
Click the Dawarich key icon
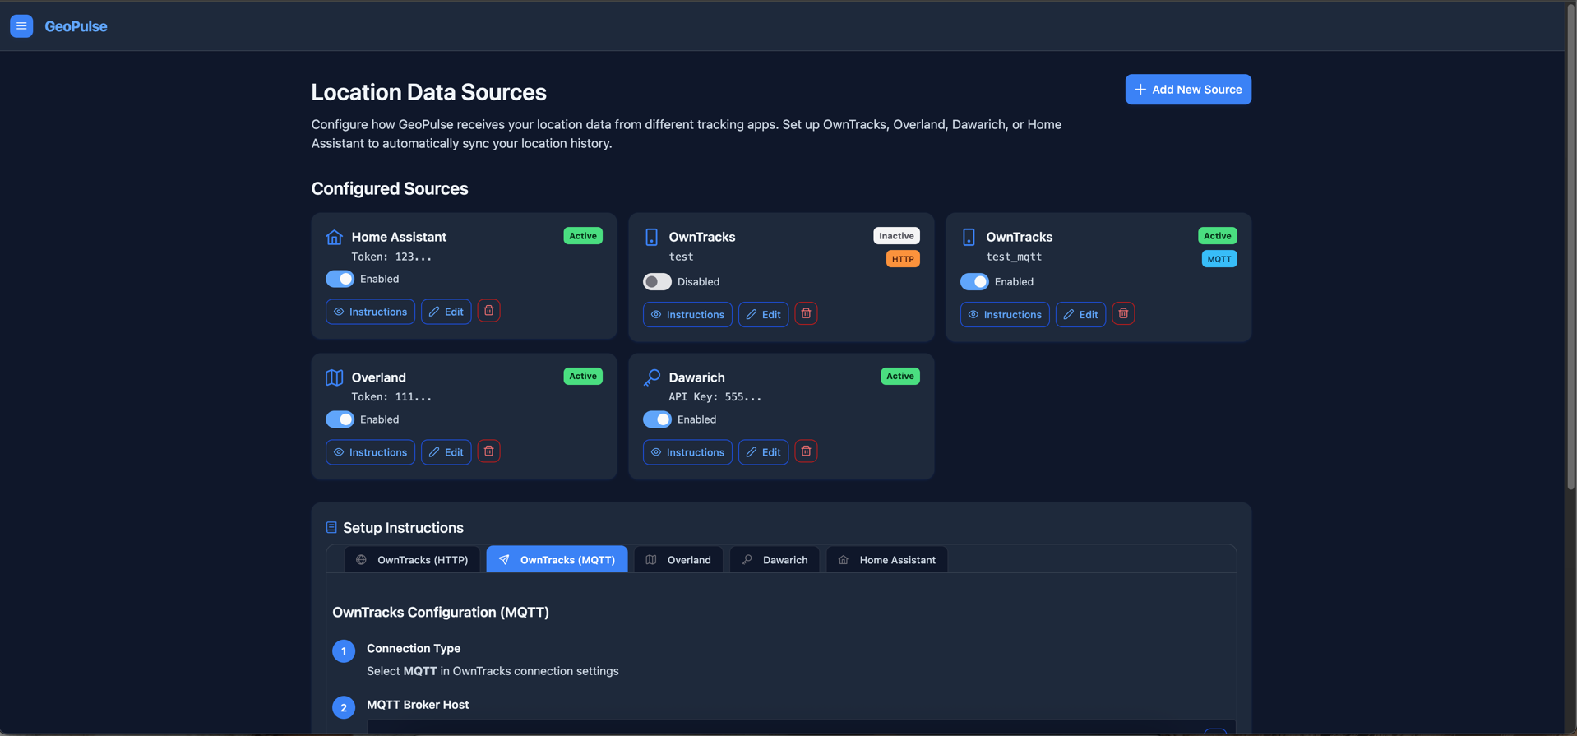click(651, 377)
